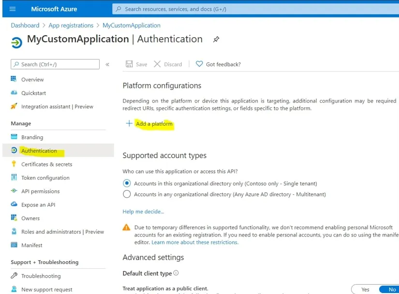Go to API permissions menu item

41,191
